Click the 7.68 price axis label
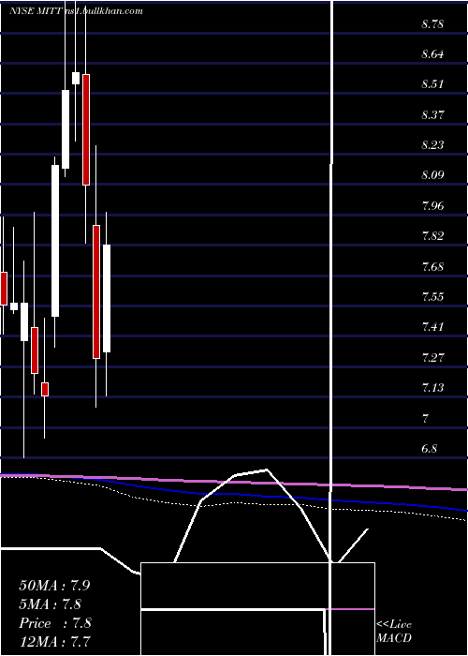 point(432,266)
